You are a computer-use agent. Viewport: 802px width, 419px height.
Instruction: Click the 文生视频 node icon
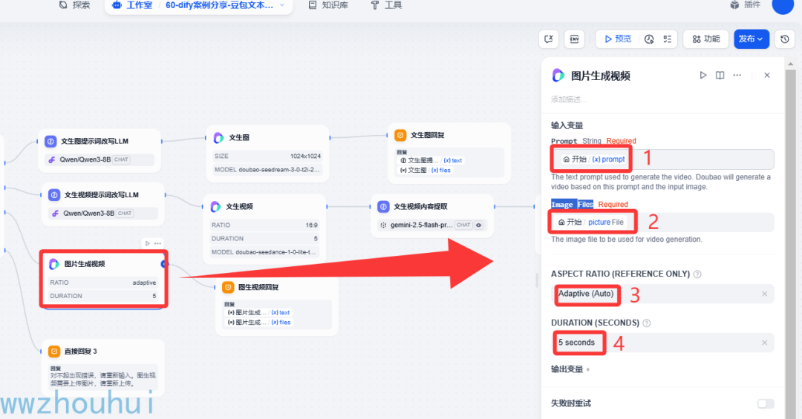215,206
